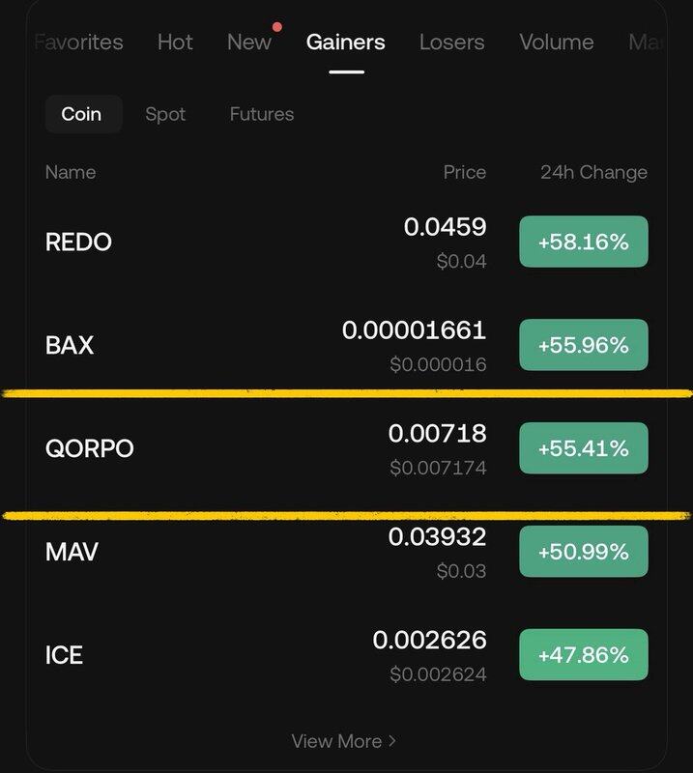Sort by the 24h Change column header
This screenshot has width=693, height=773.
[x=593, y=172]
